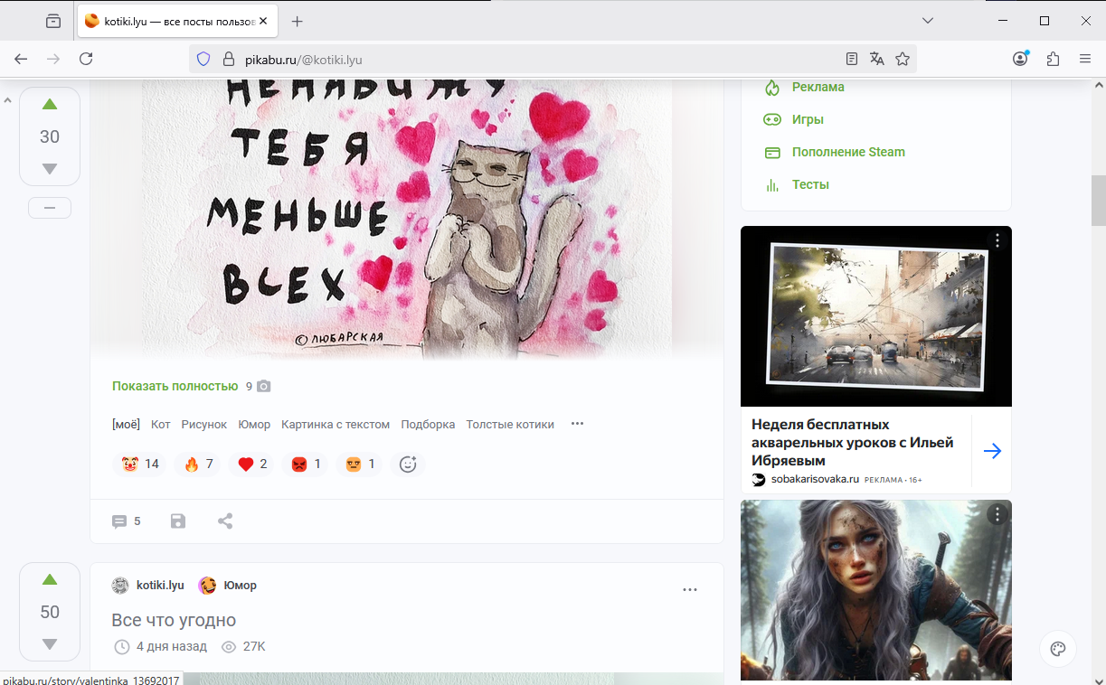This screenshot has height=685, width=1106.
Task: Open the Юмор tag under the cat post
Action: coord(254,424)
